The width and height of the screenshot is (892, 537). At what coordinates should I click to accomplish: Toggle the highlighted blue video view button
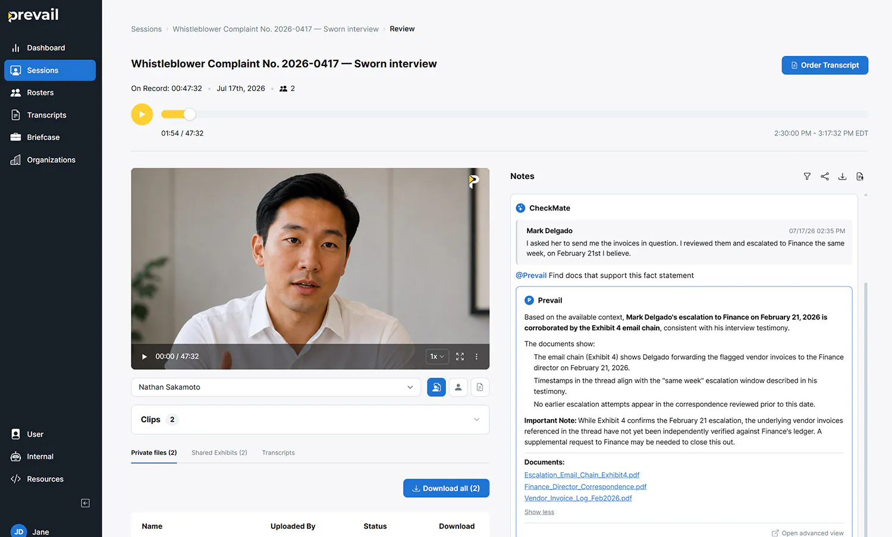tap(436, 387)
